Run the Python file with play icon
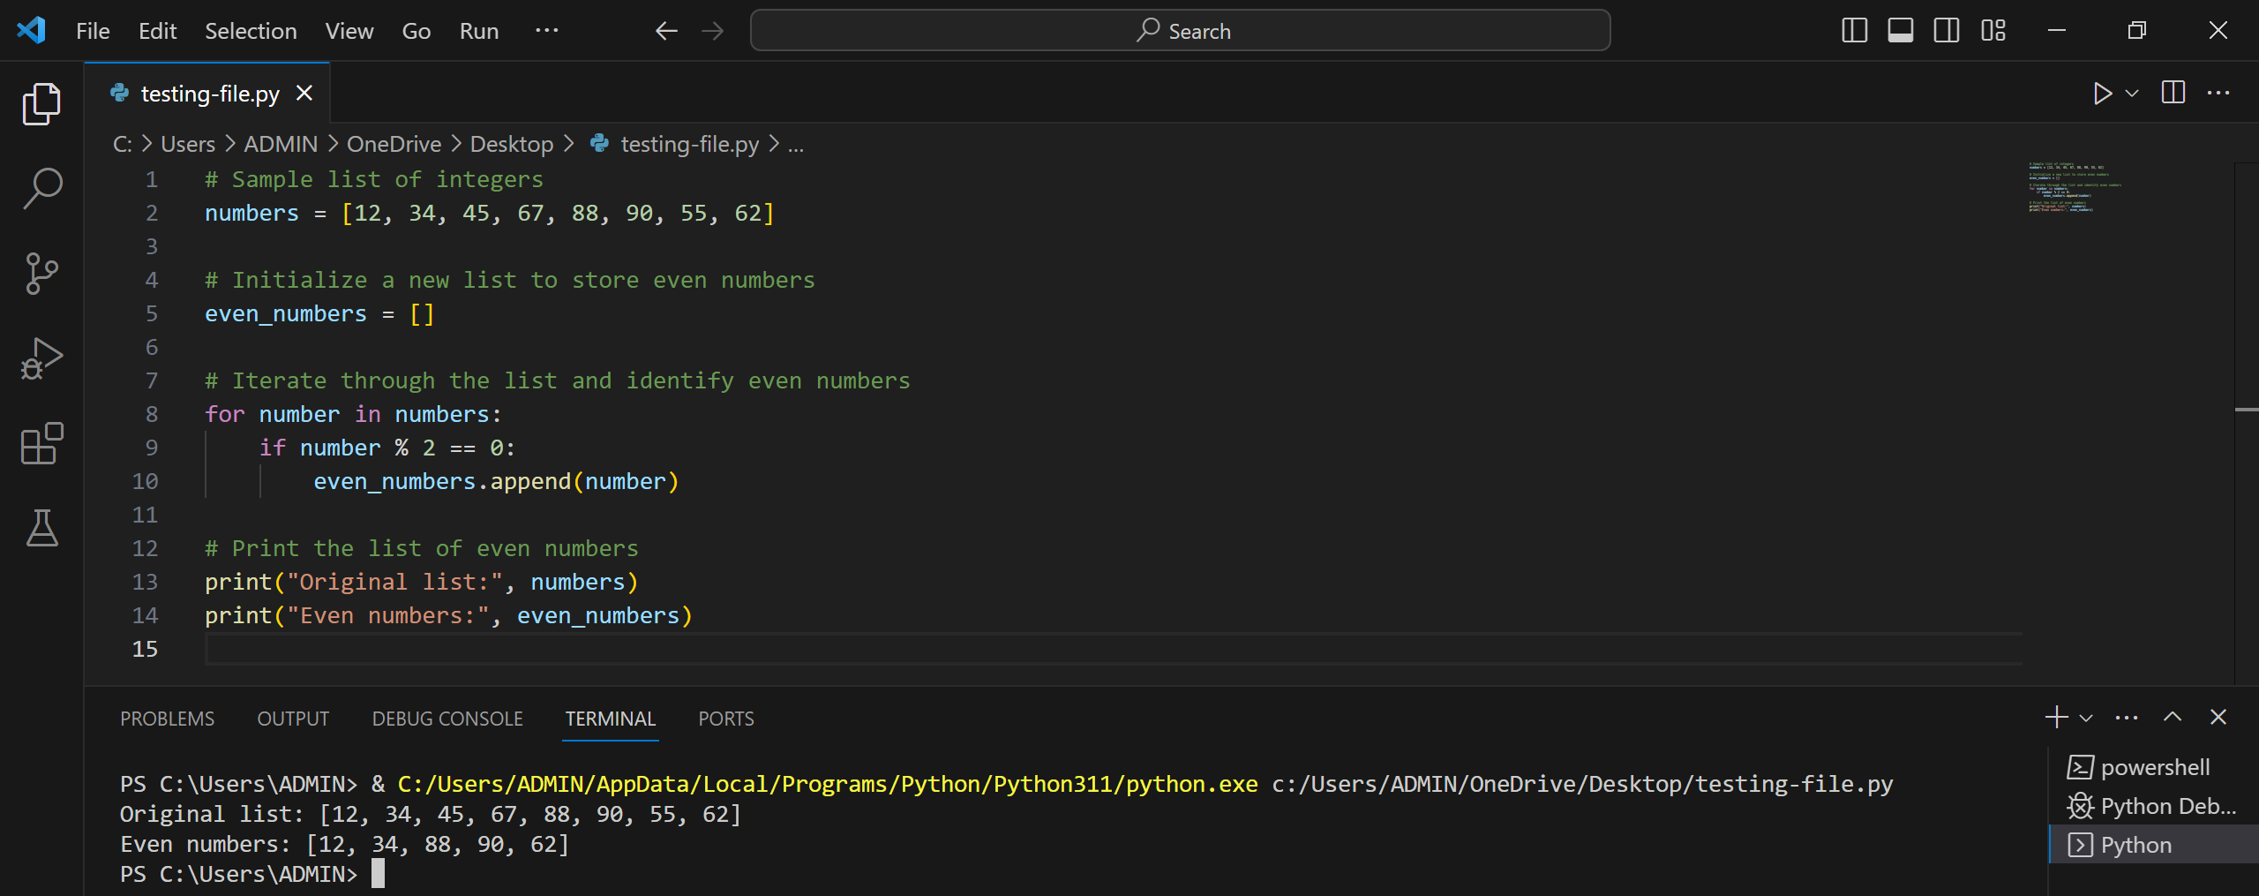This screenshot has height=896, width=2259. 2103,93
